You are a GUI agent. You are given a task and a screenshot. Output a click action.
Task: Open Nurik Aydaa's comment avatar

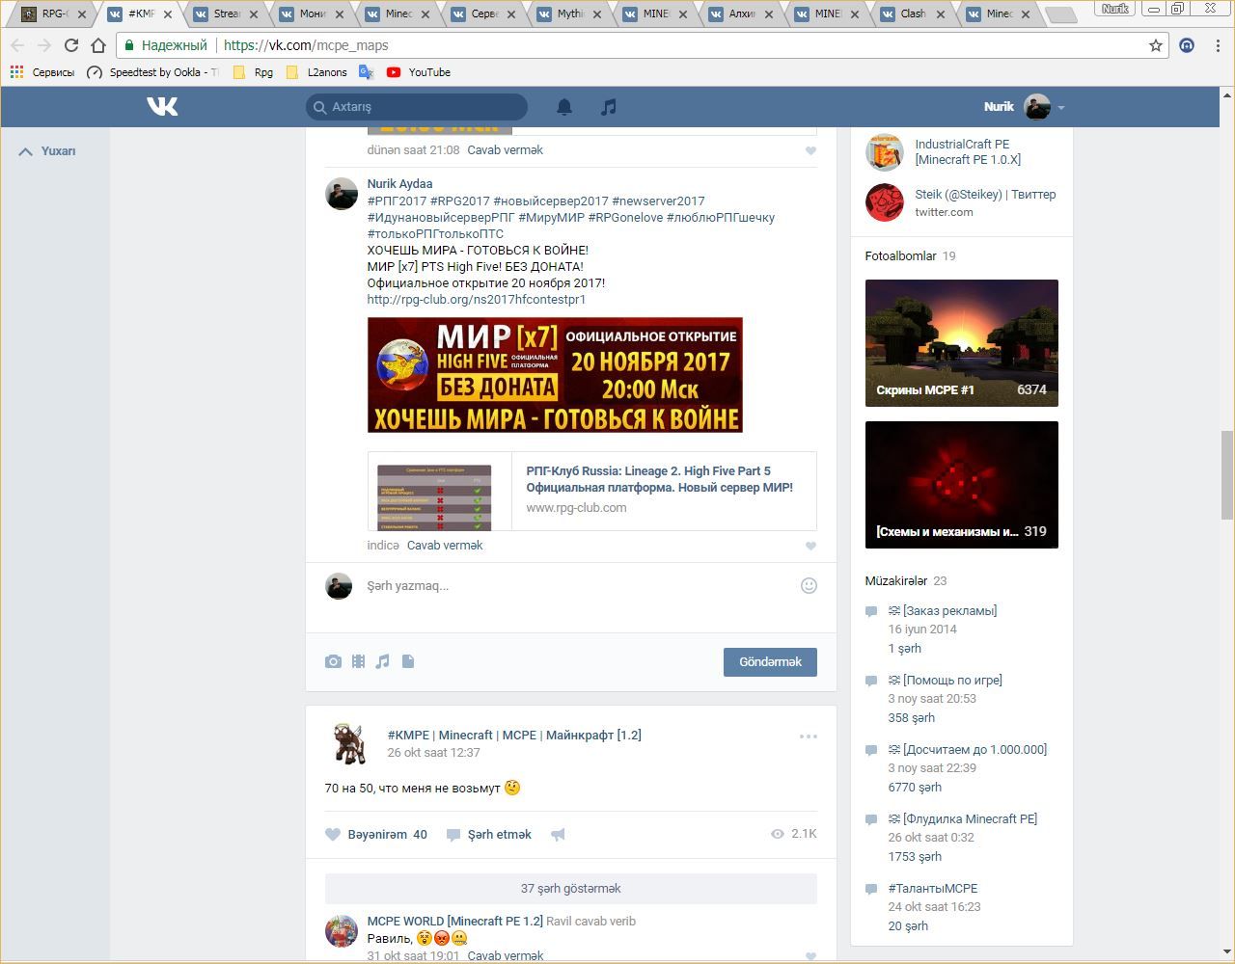(x=342, y=194)
